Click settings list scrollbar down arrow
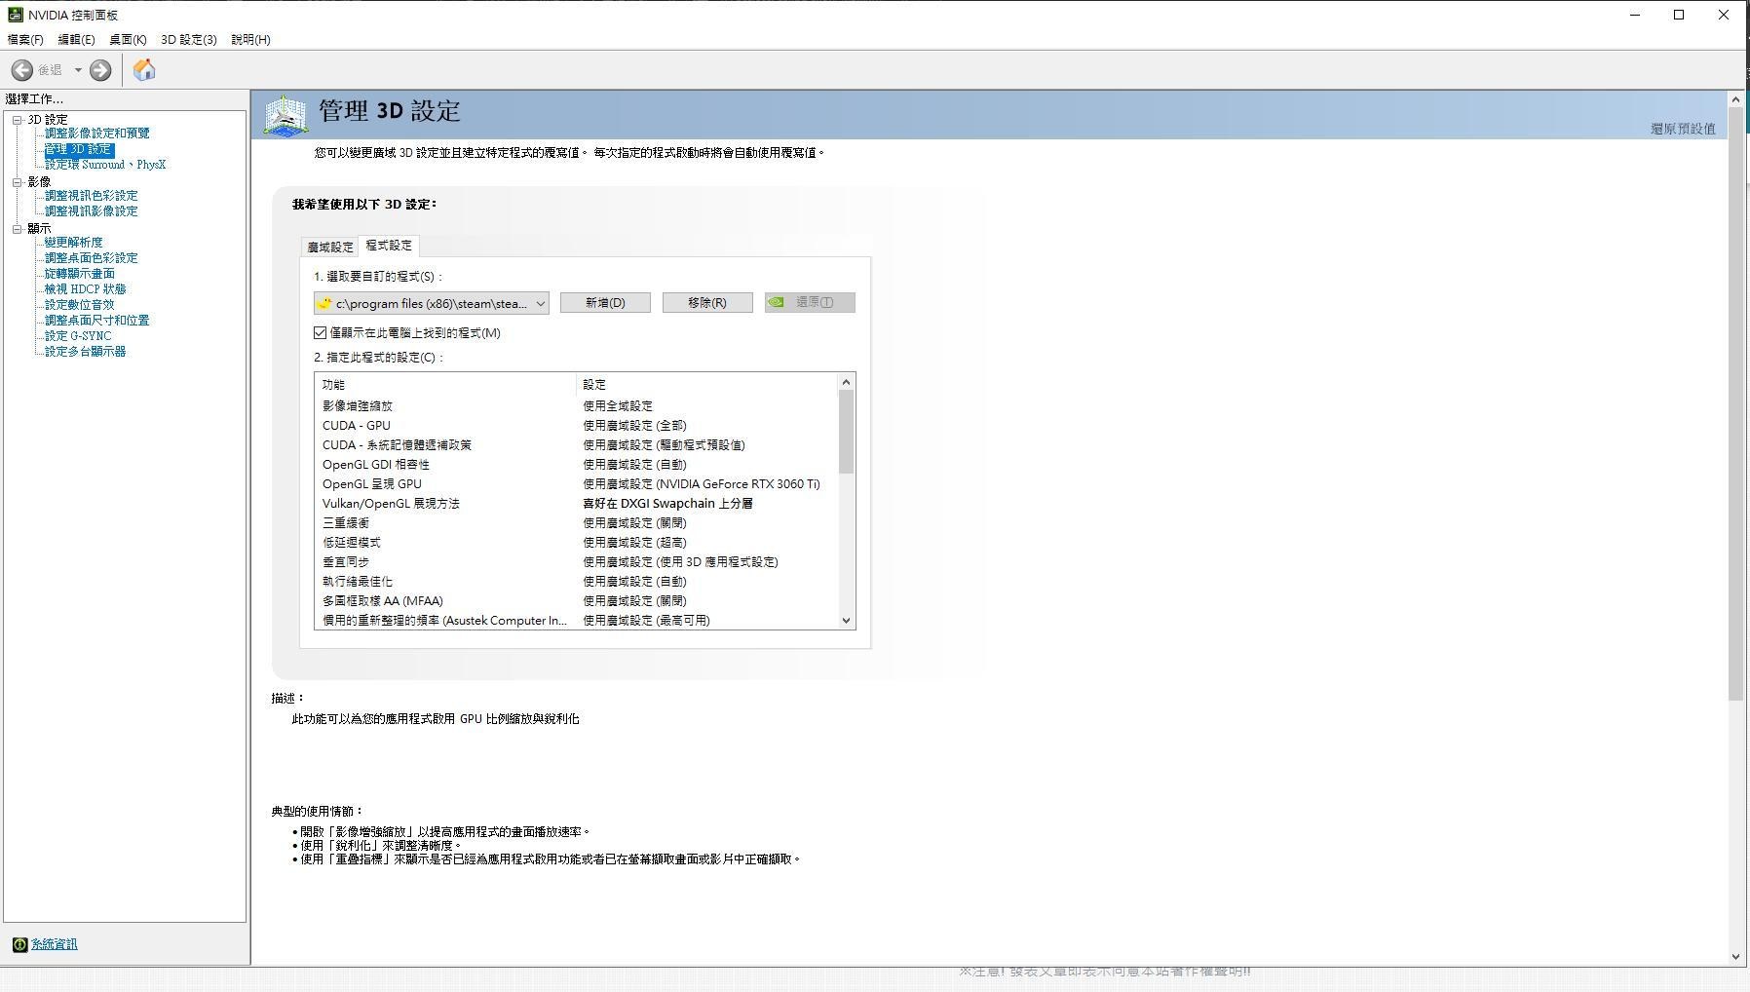This screenshot has height=992, width=1750. pos(846,621)
